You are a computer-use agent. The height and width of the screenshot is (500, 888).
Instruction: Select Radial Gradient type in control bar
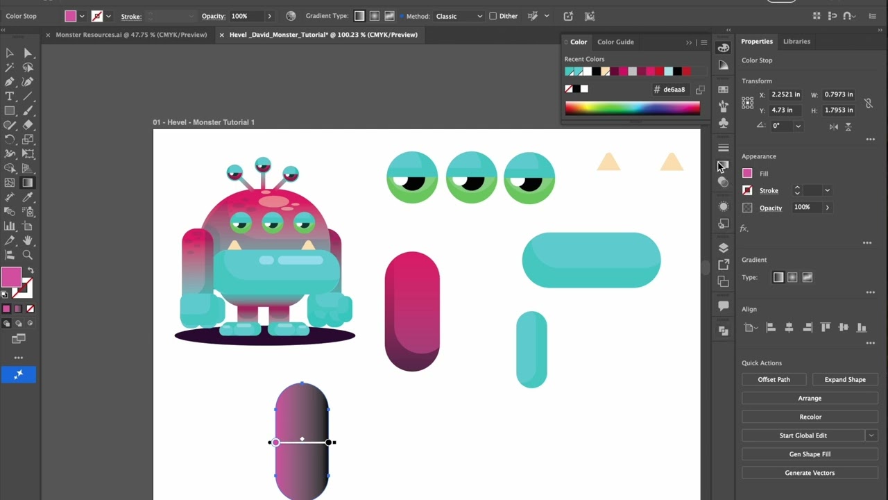coord(374,16)
